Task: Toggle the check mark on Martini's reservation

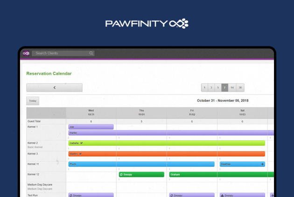Action: click(80, 154)
